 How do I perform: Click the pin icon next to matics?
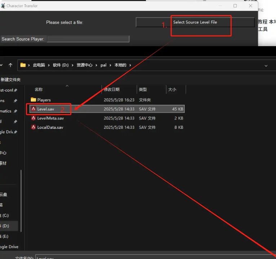click(15, 111)
